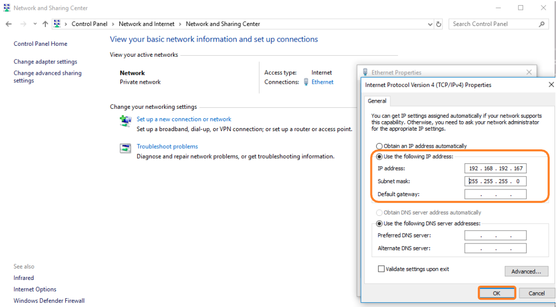Open Troubleshoot problems link
This screenshot has width=557, height=307.
167,146
